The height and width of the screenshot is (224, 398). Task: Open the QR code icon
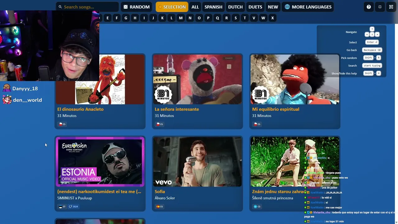[x=391, y=7]
